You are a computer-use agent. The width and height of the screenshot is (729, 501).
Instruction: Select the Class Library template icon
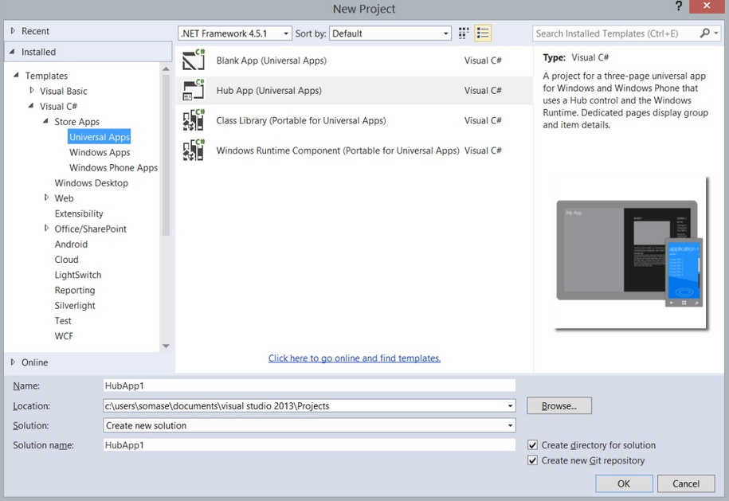[x=194, y=121]
